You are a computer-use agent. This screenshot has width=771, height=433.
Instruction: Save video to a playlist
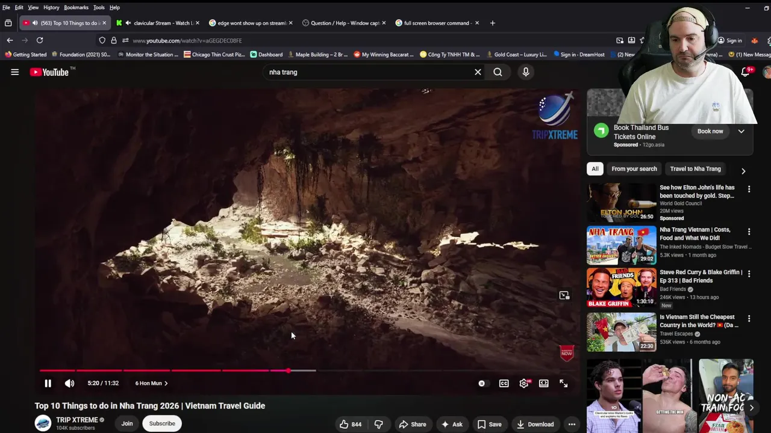coord(489,425)
